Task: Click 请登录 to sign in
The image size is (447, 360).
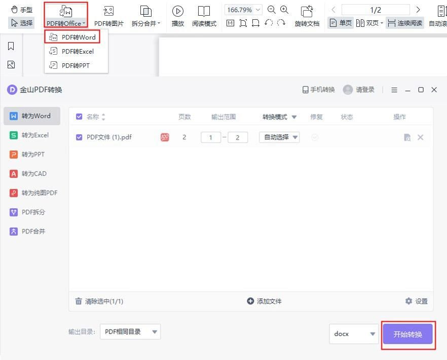Action: click(365, 90)
